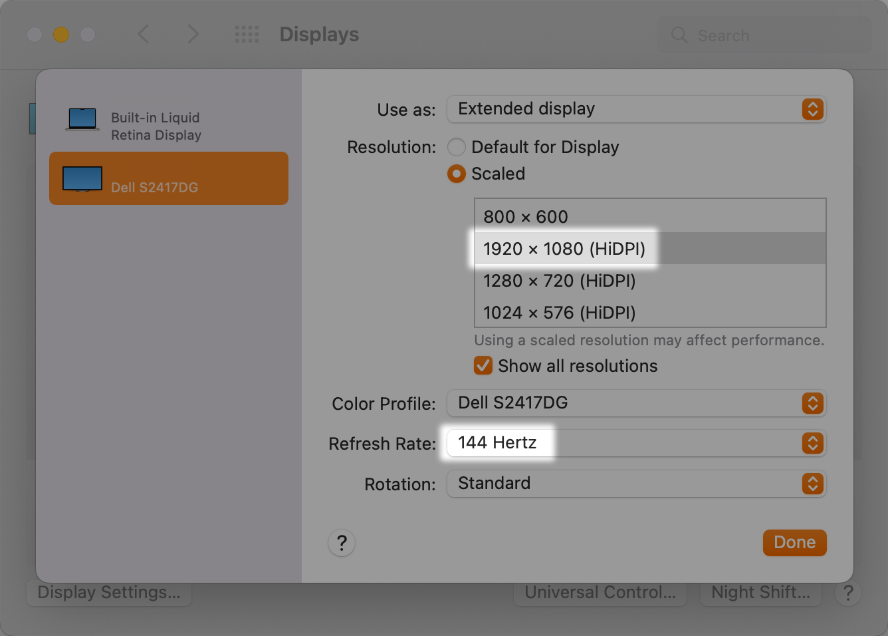Click the Dell S2417DG monitor thumbnail icon
888x636 pixels.
point(82,179)
